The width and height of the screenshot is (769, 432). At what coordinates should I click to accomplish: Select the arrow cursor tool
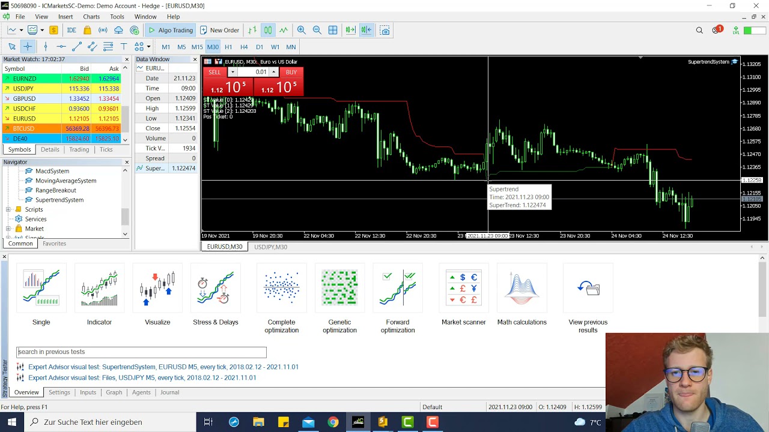pos(12,47)
